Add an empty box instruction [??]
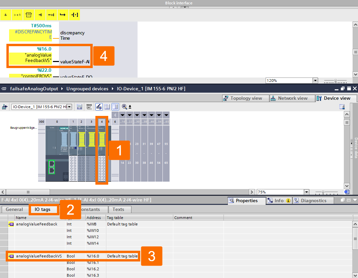 click(28, 15)
